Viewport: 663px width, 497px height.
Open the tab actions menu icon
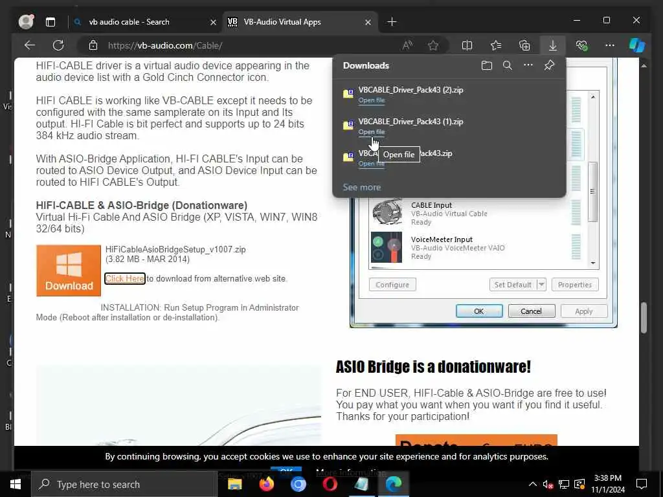point(51,22)
